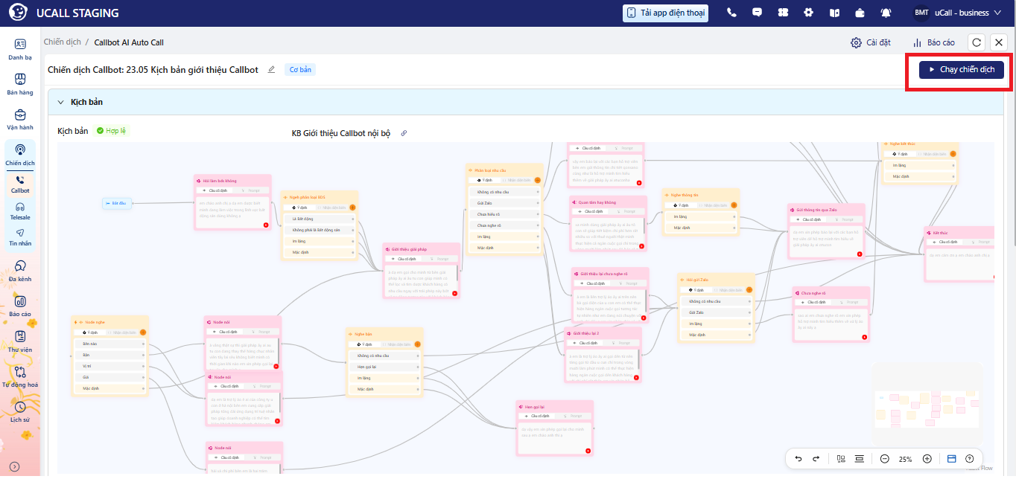This screenshot has height=479, width=1016.
Task: Open the phone dialer icon in header
Action: click(x=731, y=13)
